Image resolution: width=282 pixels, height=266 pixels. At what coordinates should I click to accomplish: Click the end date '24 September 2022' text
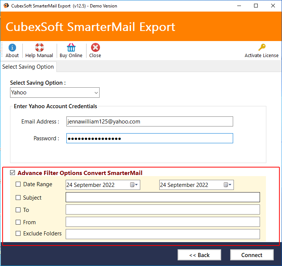click(184, 185)
